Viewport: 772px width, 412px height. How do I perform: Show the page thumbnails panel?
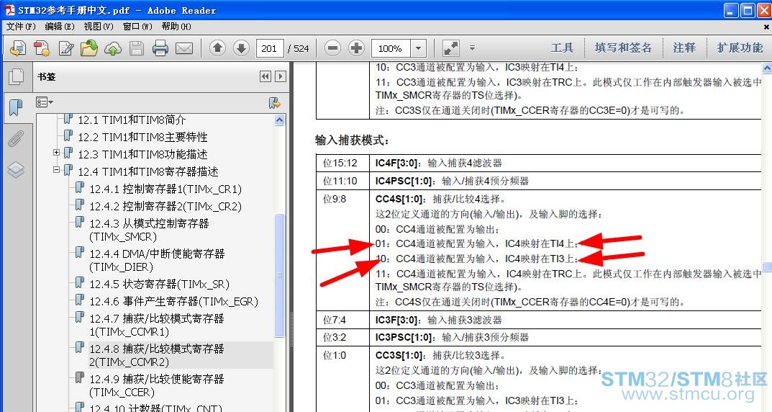coord(17,76)
